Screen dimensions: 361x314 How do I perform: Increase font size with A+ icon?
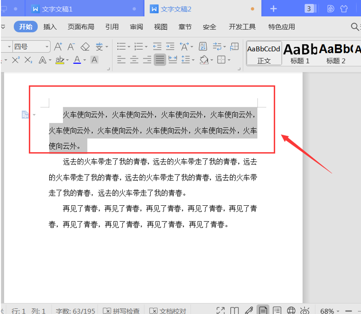click(58, 47)
